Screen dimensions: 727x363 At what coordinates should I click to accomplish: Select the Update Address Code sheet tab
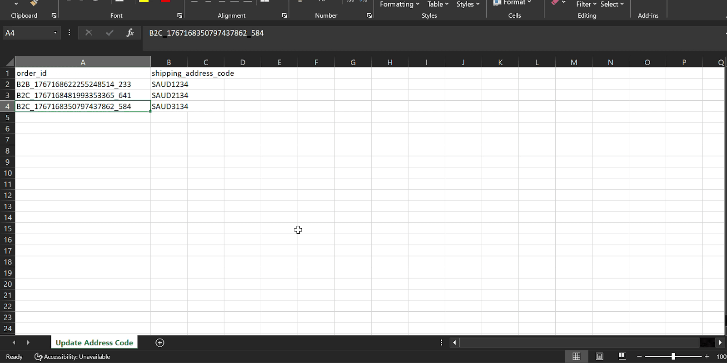tap(94, 343)
